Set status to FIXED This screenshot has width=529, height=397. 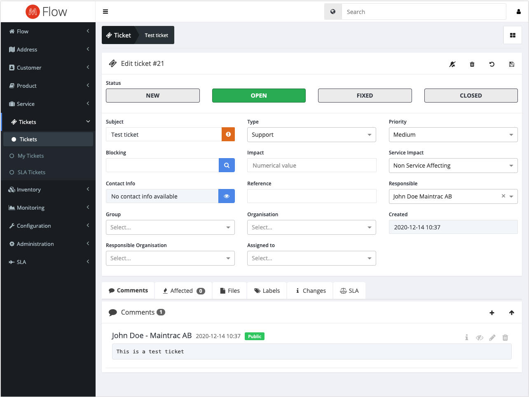[x=365, y=96]
